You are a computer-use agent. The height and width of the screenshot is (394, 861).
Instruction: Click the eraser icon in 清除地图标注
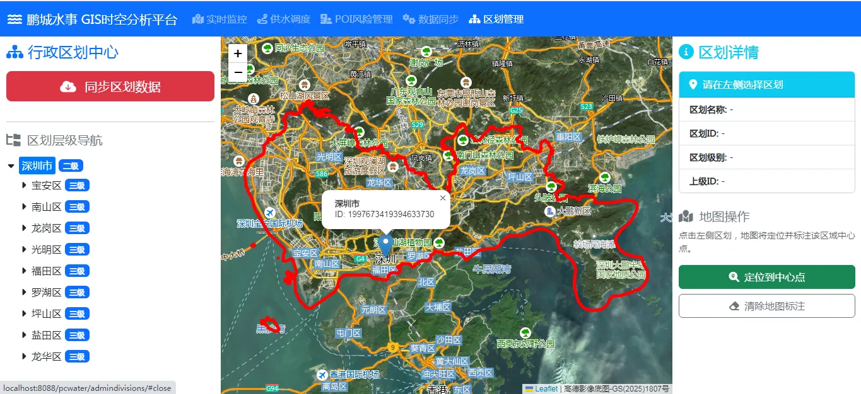click(734, 306)
